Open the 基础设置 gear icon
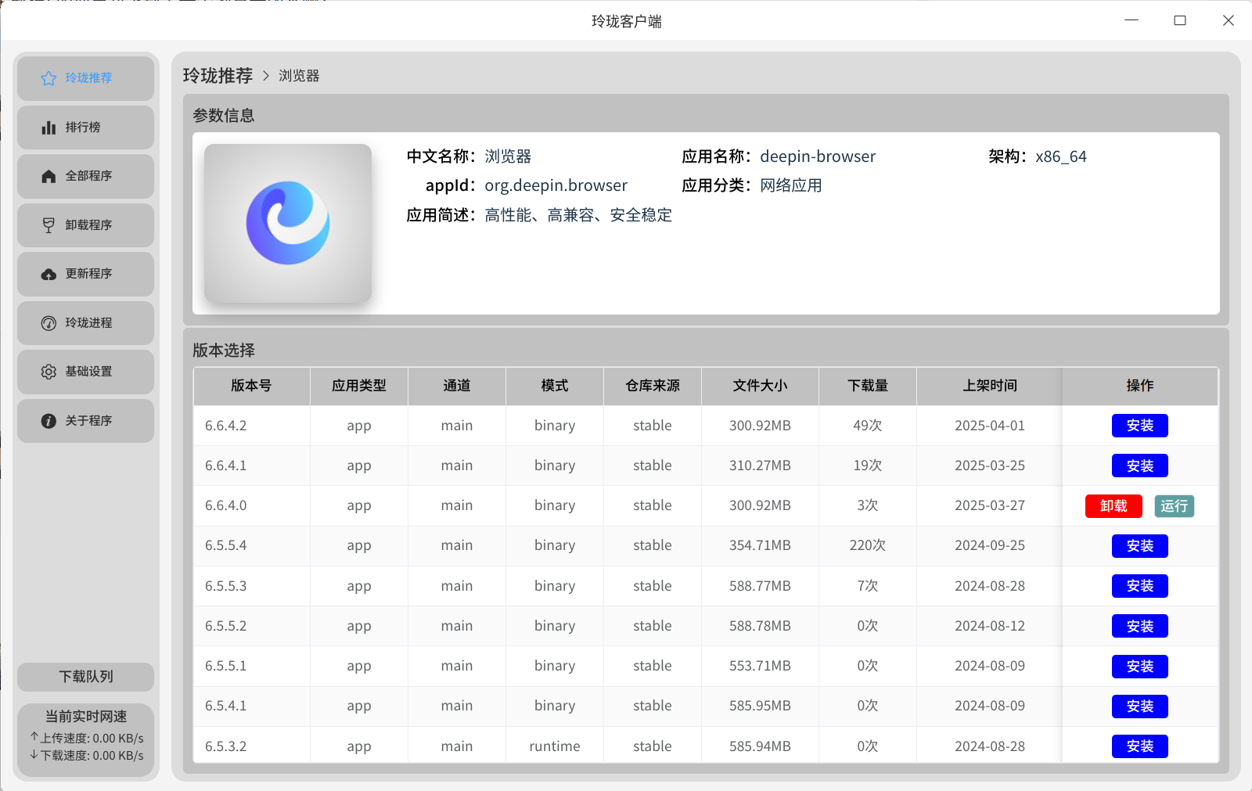Viewport: 1252px width, 791px height. [49, 372]
